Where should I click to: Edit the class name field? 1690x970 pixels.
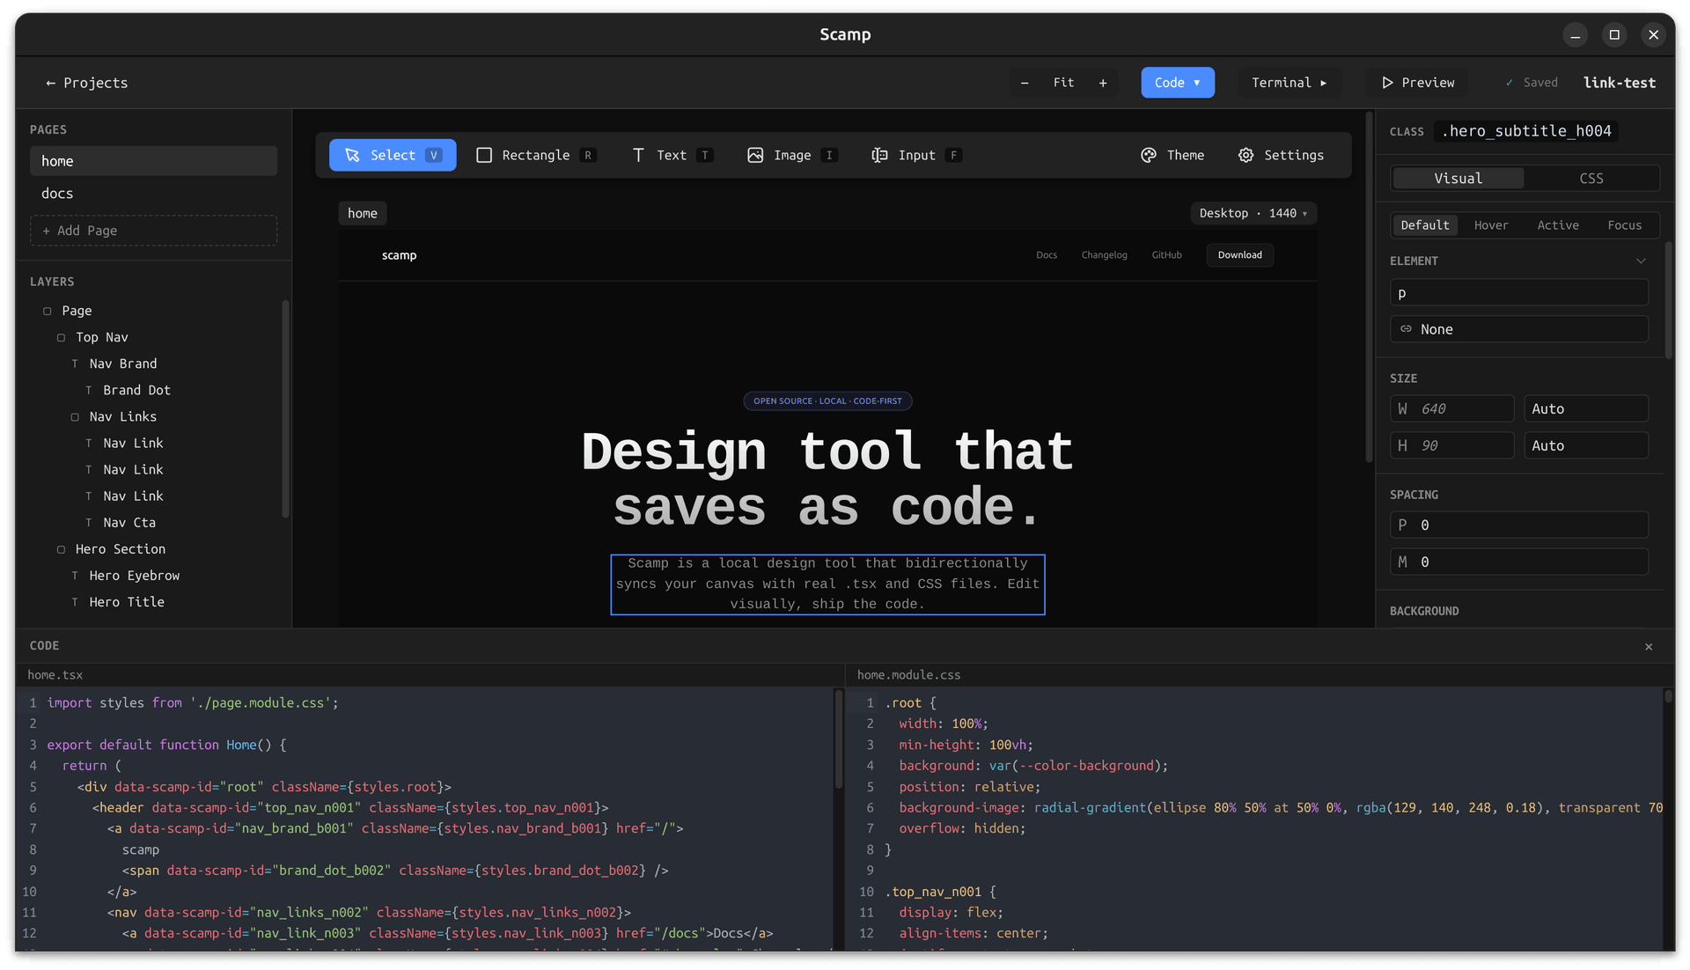(1527, 131)
